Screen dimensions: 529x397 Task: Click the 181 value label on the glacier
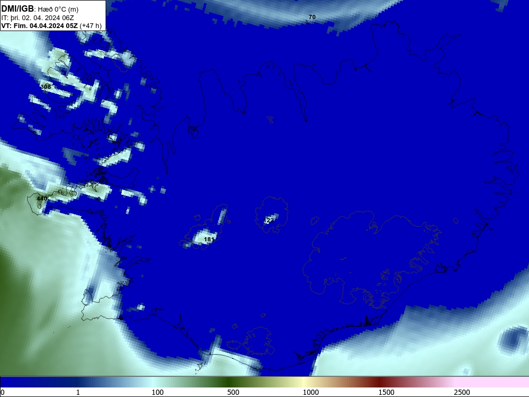coord(209,239)
